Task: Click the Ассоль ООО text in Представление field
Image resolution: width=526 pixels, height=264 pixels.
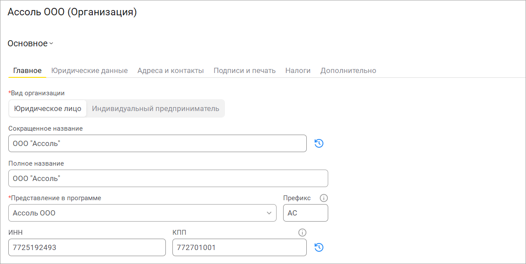Action: pos(35,213)
